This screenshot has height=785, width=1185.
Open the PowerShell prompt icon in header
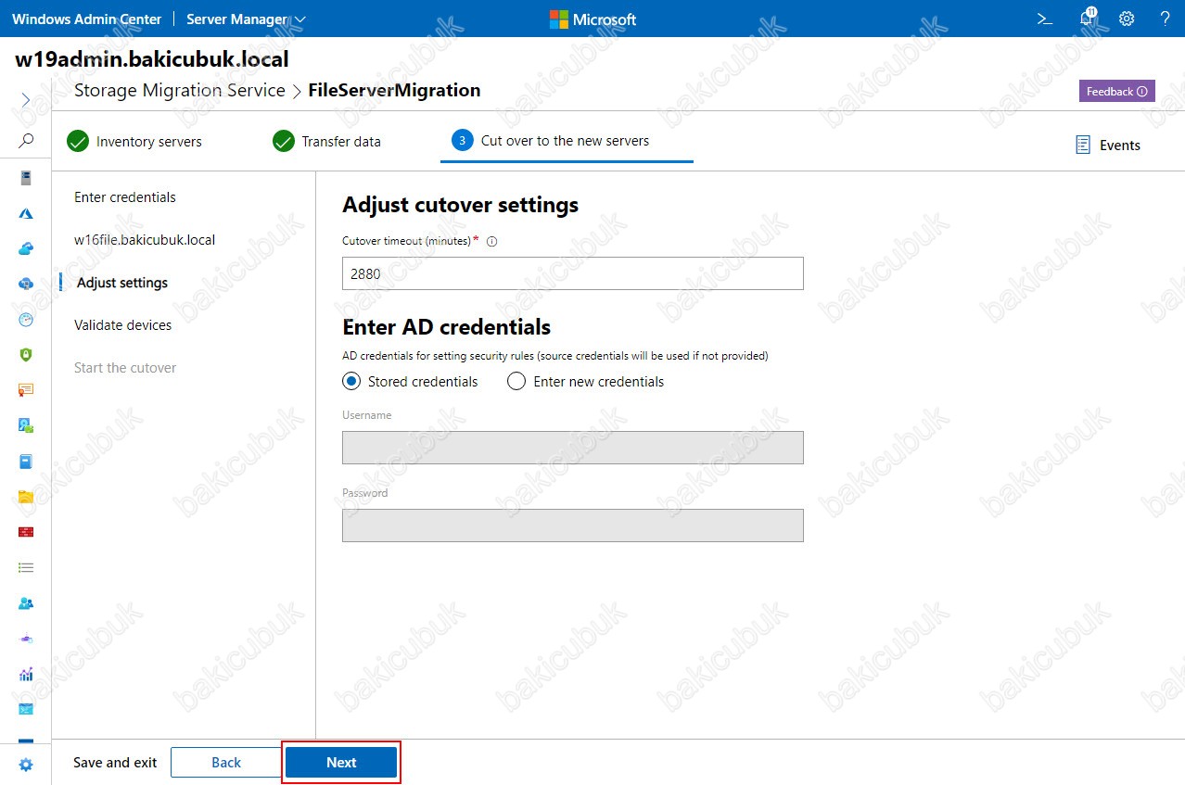coord(1045,19)
